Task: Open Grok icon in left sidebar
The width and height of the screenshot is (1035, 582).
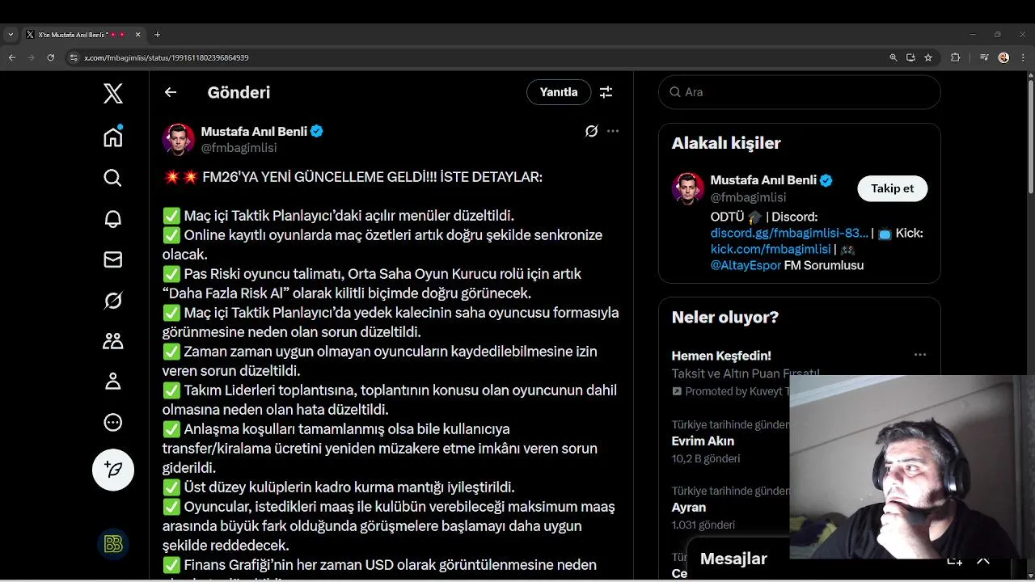Action: (113, 301)
